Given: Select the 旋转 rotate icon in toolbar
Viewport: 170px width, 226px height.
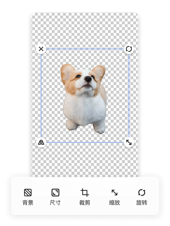Looking at the screenshot, I should coord(142,192).
